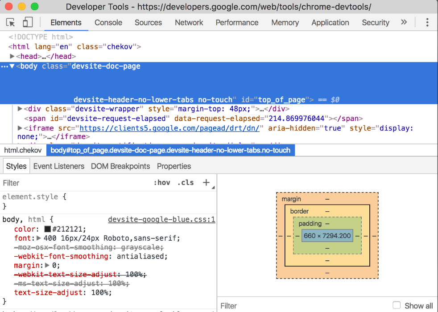Image resolution: width=438 pixels, height=312 pixels.
Task: Click the plus New Style Rule icon
Action: pos(206,182)
